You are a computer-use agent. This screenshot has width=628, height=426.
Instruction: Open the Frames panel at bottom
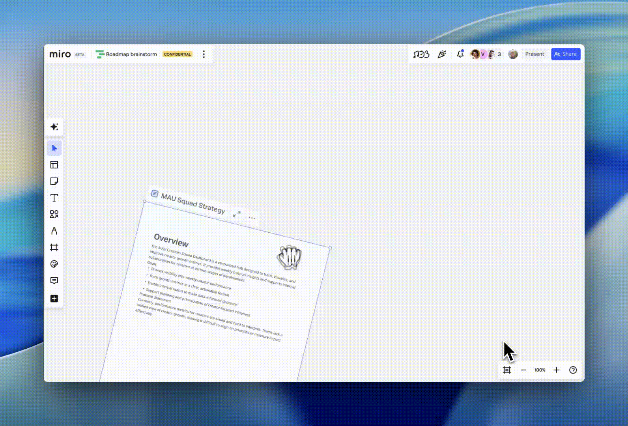click(x=507, y=370)
